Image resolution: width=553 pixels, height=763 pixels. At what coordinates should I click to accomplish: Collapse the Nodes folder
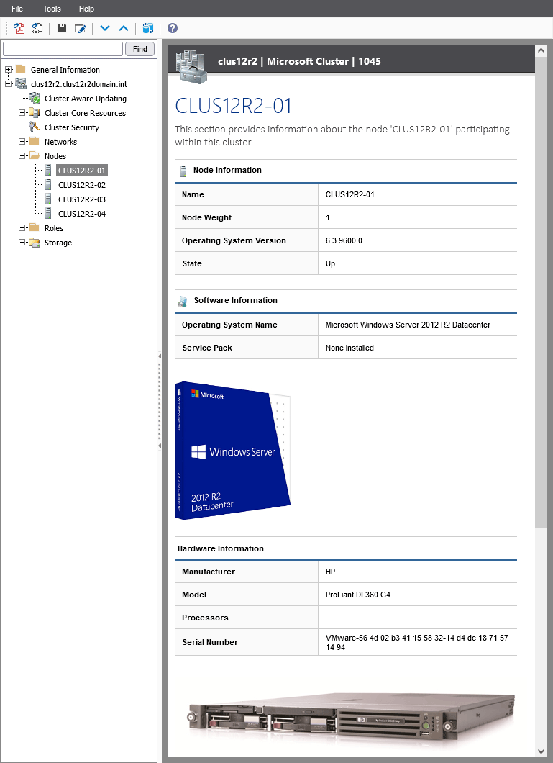[x=22, y=156]
